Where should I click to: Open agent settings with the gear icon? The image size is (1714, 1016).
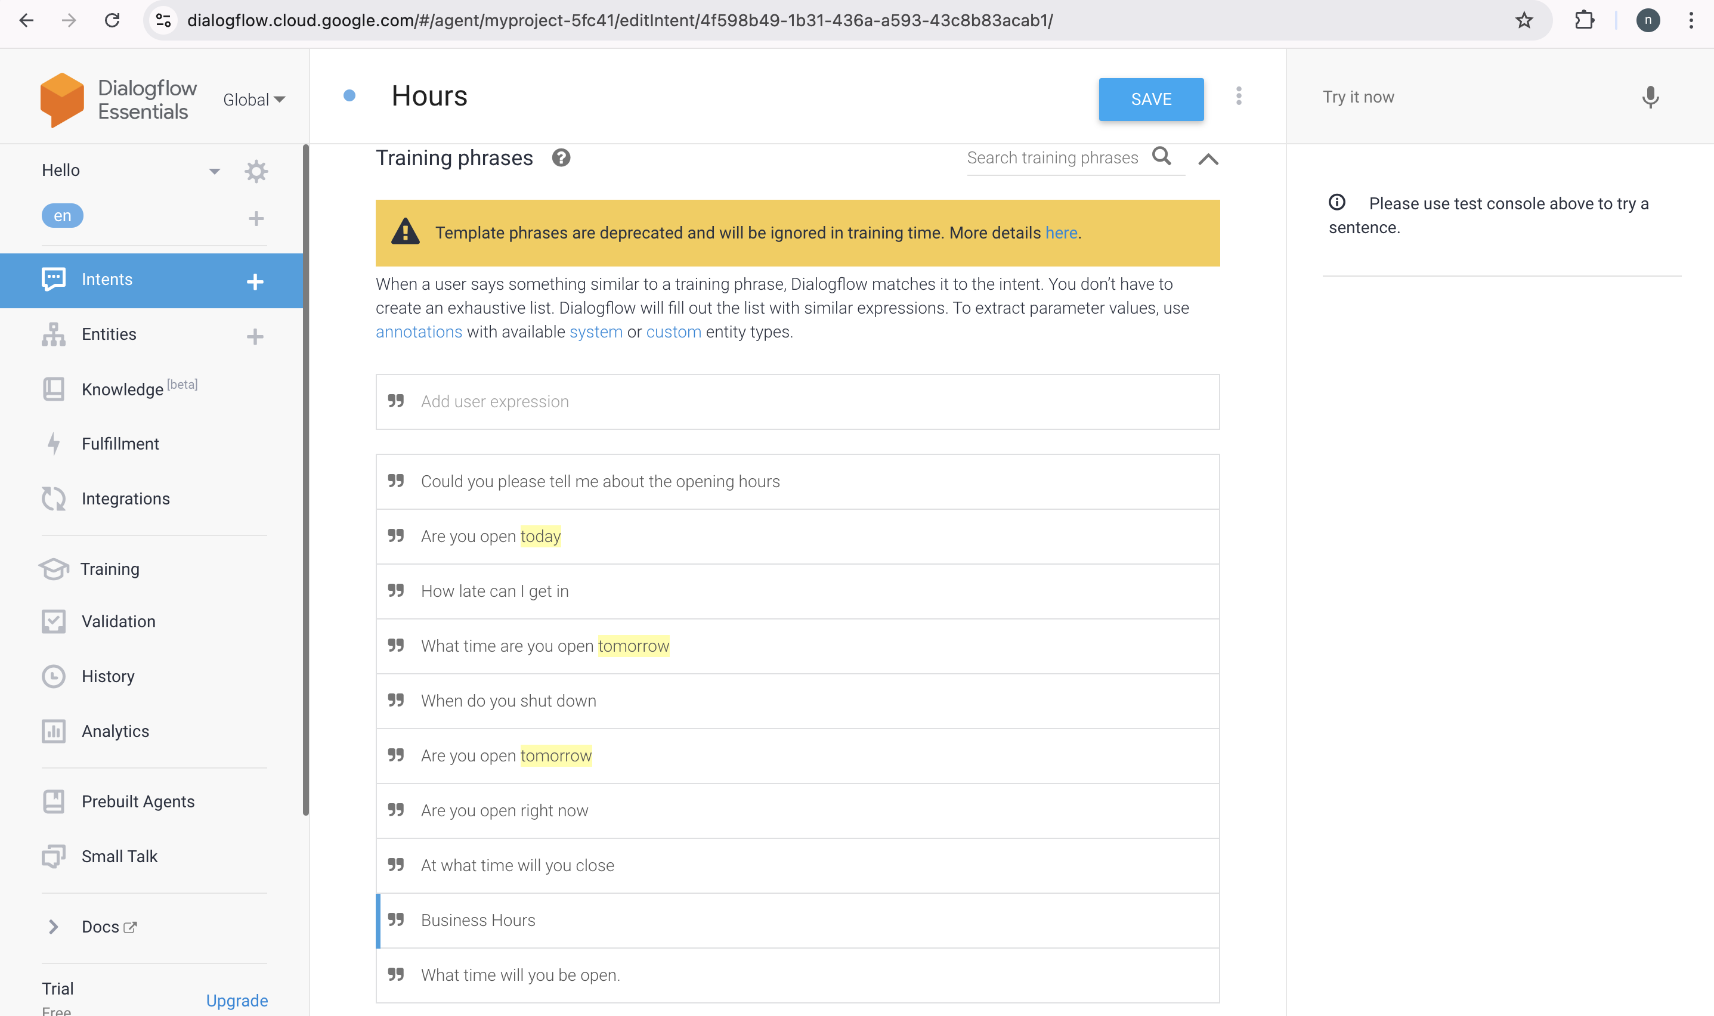(256, 171)
